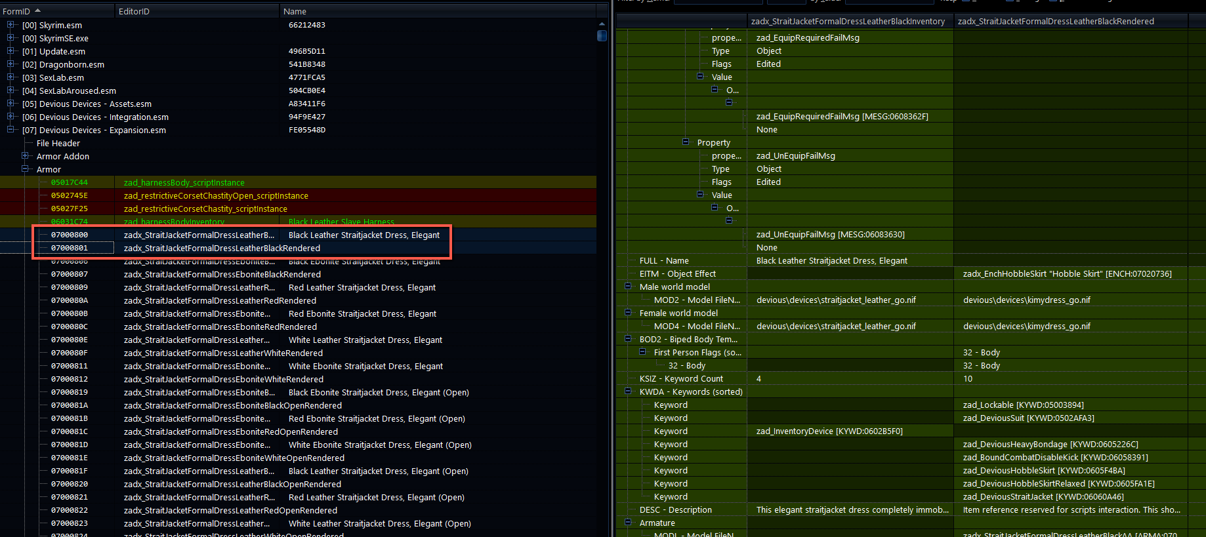Select FormID 07000801 record
Image resolution: width=1206 pixels, height=537 pixels.
[70, 248]
